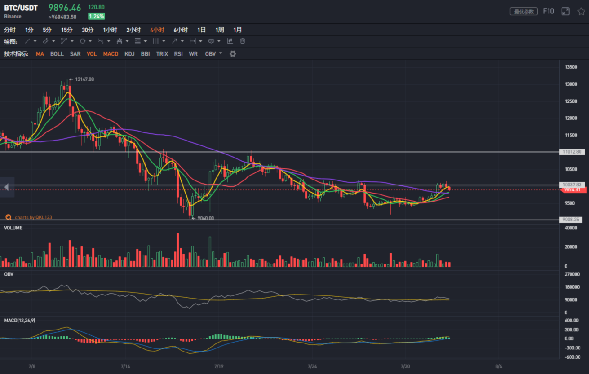Viewport: 589px width, 374px height.
Task: Enable the BBI indicator
Action: click(145, 54)
